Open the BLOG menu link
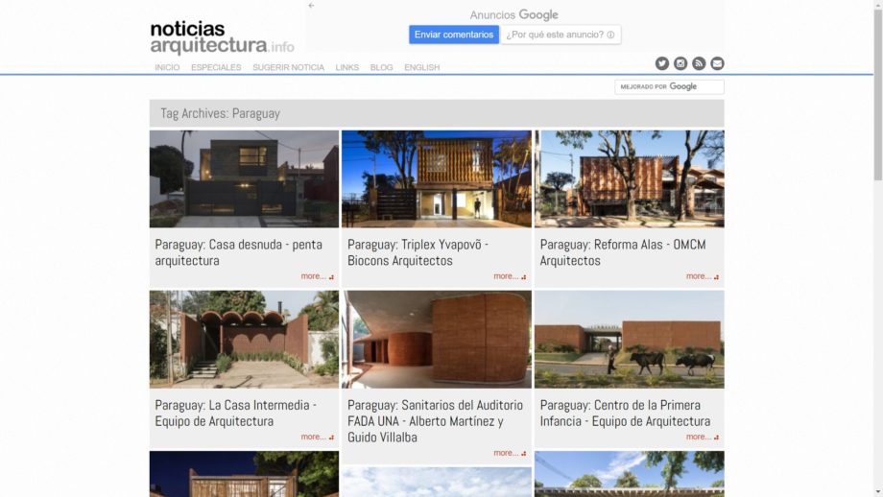 tap(381, 67)
